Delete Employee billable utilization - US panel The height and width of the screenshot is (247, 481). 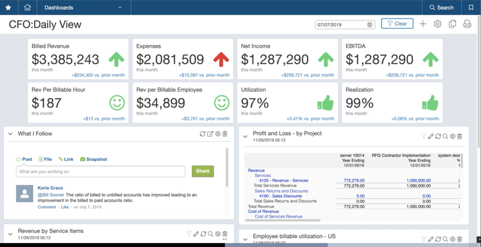[x=460, y=239]
